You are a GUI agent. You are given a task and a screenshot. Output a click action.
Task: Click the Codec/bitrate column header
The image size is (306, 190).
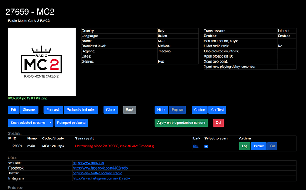53,138
